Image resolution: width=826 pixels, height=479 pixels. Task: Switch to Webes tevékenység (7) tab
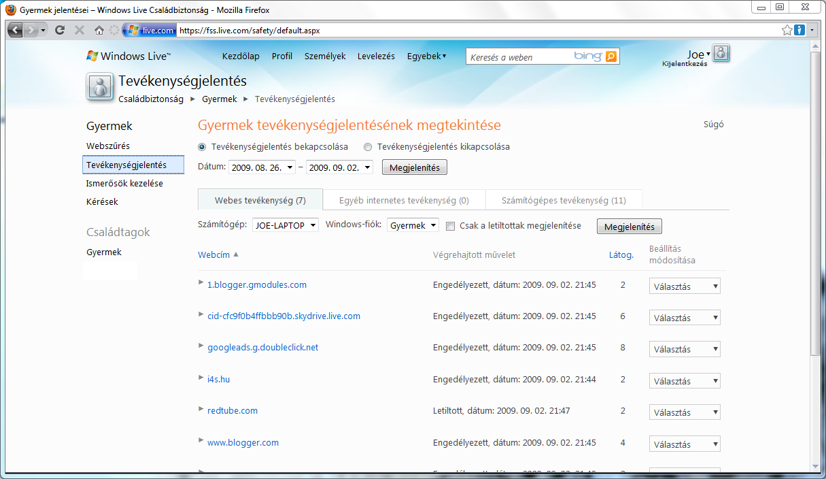(x=260, y=200)
